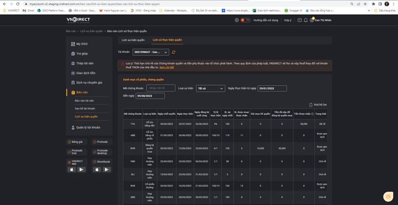
Task: Click the bookmark star in address bar
Action: (x=365, y=4)
